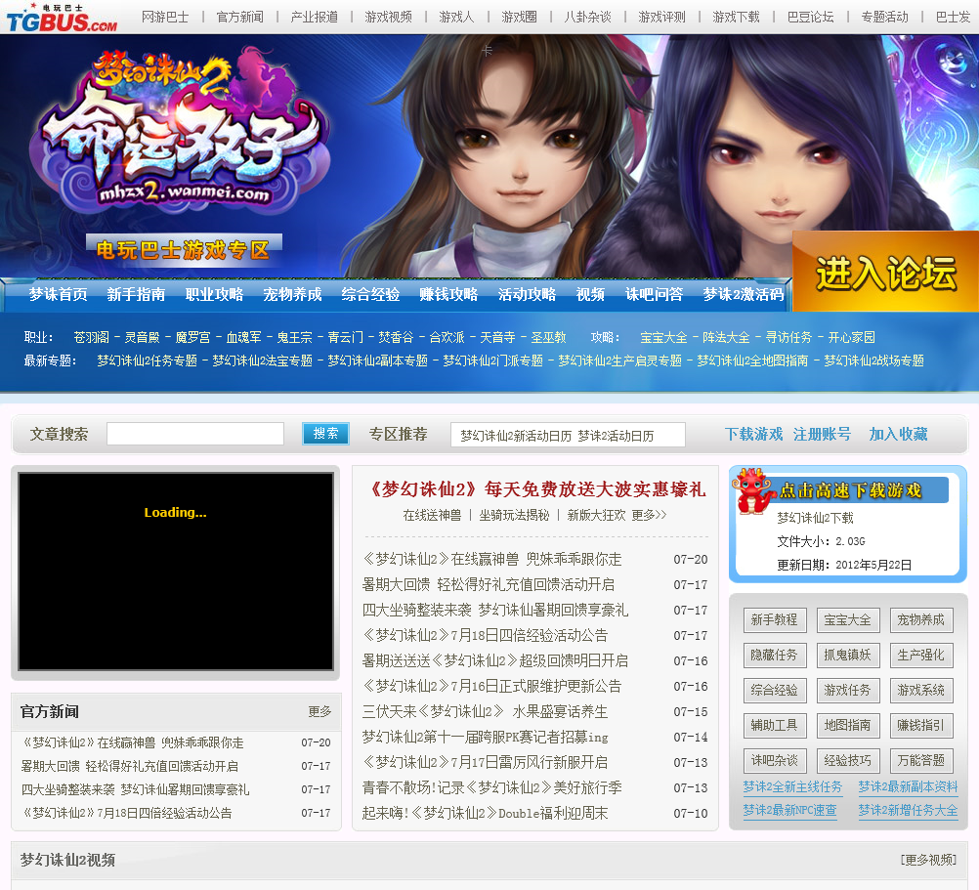Open 梦诛2全新主线任务 link

point(792,787)
